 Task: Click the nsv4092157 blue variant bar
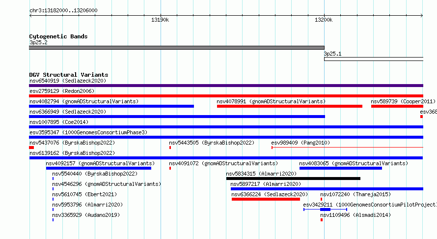pyautogui.click(x=99, y=168)
